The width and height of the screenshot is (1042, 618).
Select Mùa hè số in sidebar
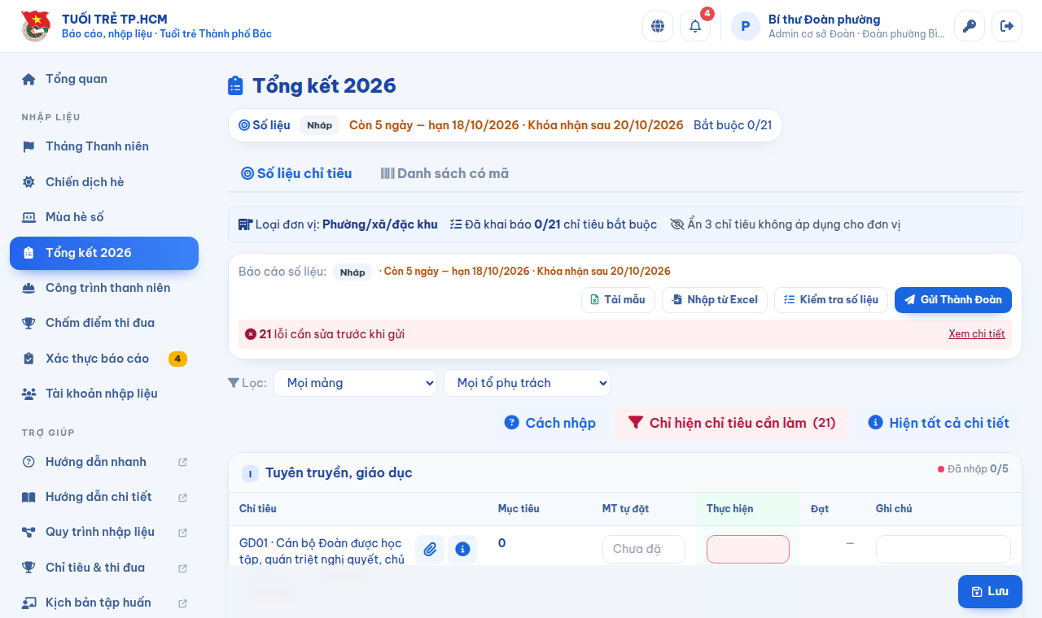pyautogui.click(x=104, y=217)
